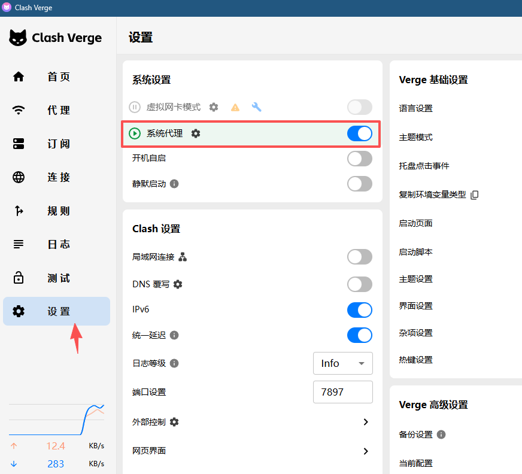Click the rules fork icon in sidebar

(x=19, y=211)
